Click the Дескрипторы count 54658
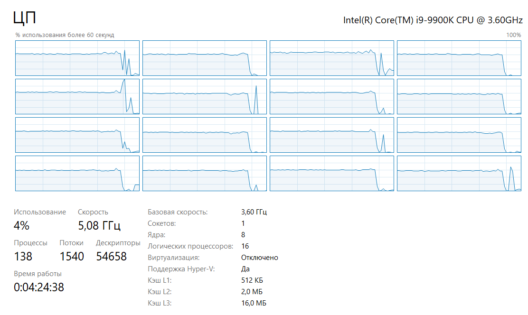This screenshot has height=315, width=528. click(112, 257)
